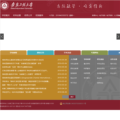Open 重点学科 link
Image resolution: width=120 pixels, height=120 pixels.
[87, 64]
